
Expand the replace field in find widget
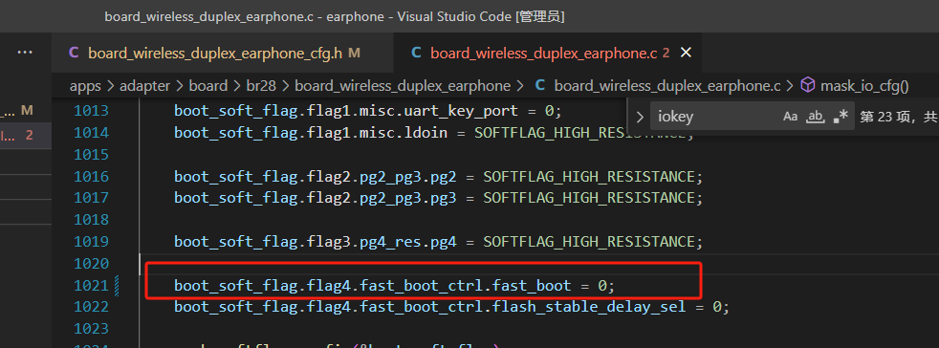point(640,117)
